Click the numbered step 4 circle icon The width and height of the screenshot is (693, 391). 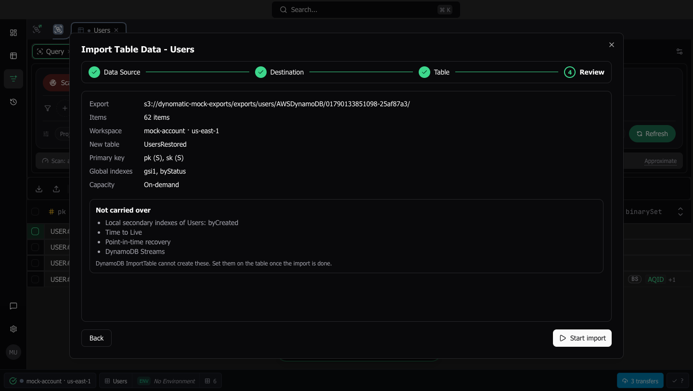pos(570,72)
